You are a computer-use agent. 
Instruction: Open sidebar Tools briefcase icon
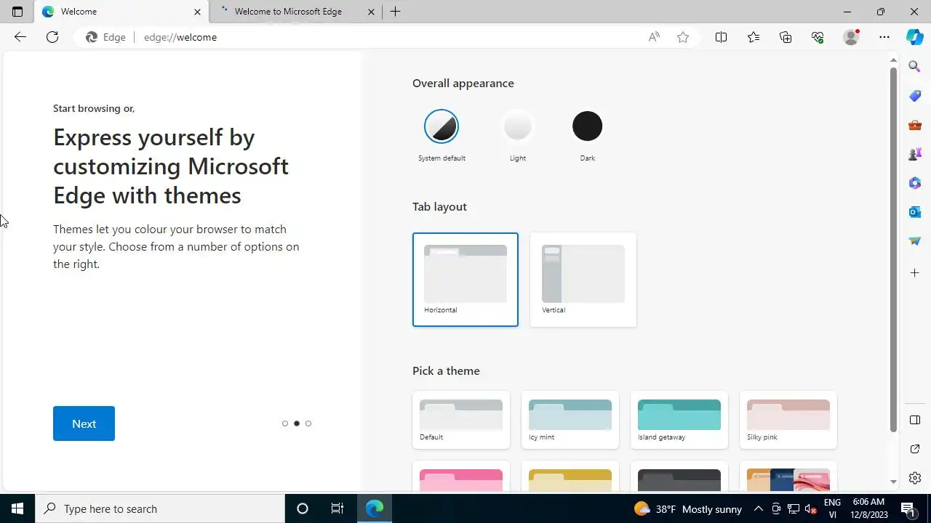tap(915, 125)
